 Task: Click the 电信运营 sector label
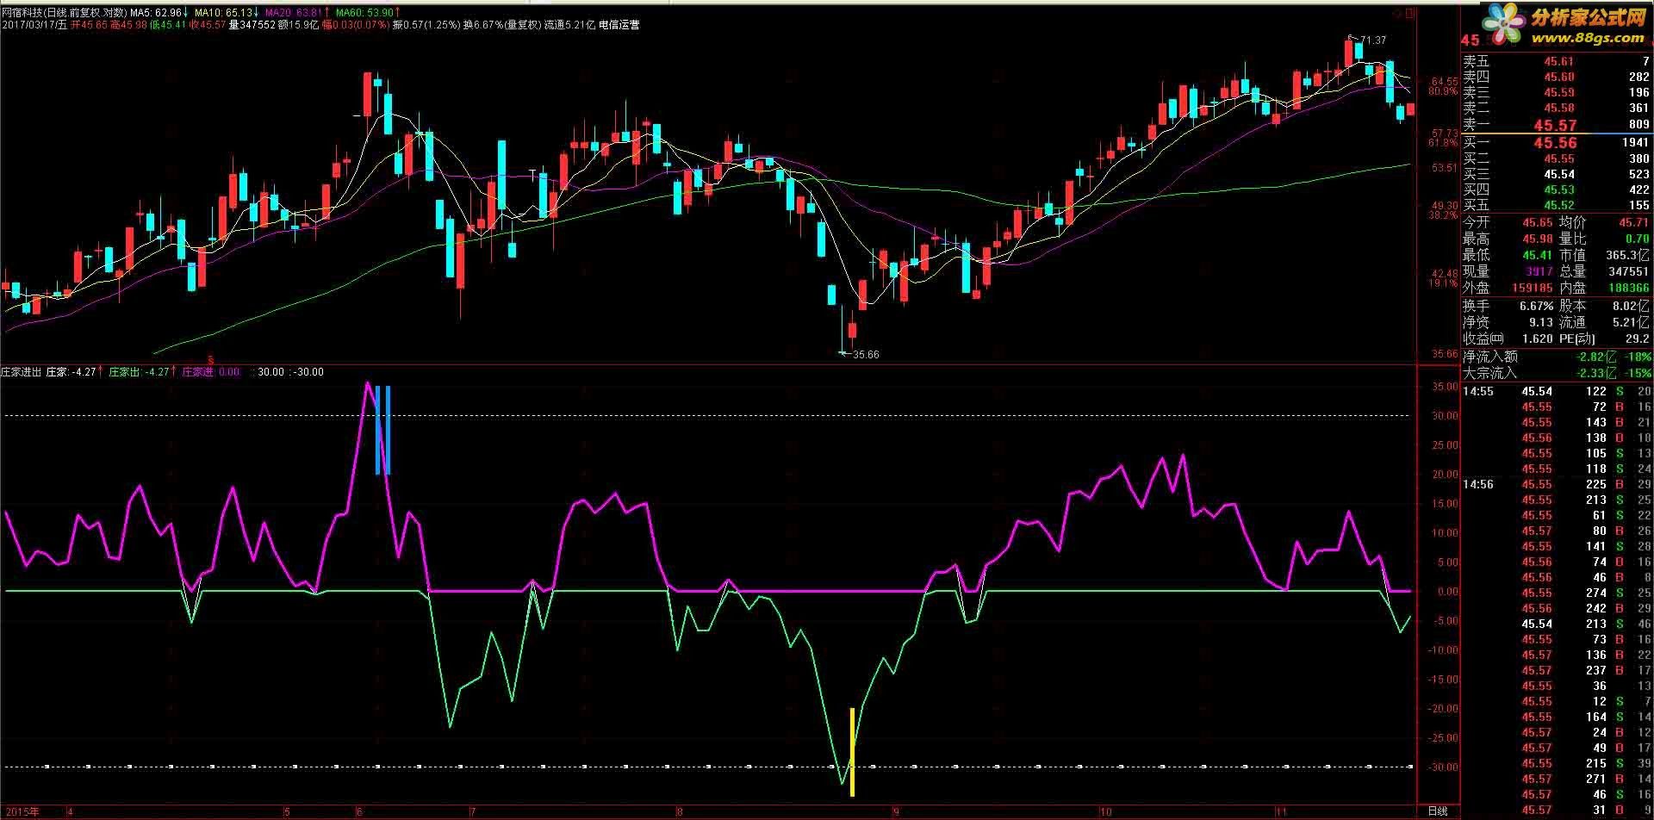(x=619, y=25)
